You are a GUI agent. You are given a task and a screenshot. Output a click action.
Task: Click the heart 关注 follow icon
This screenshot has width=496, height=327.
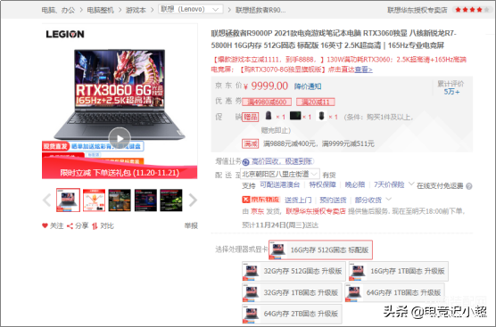coord(45,225)
